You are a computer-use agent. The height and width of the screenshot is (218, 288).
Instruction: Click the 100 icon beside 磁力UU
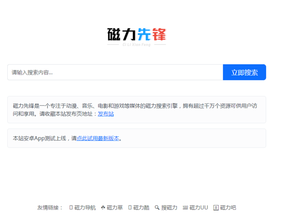coord(185,207)
